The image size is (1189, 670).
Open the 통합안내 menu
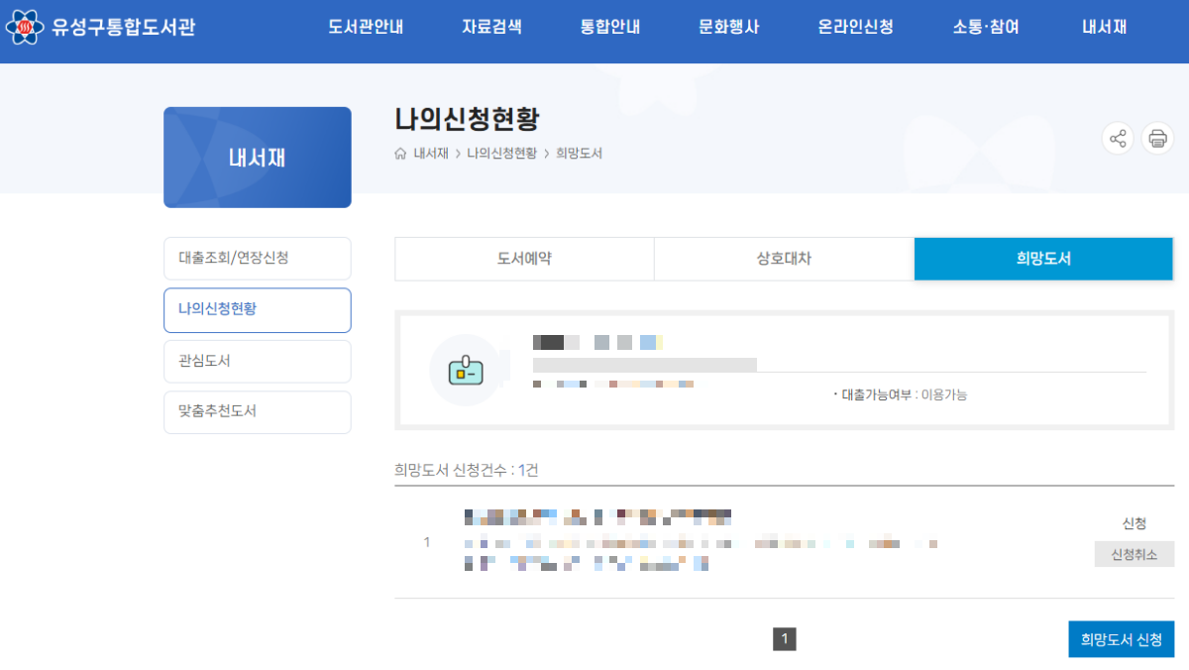tap(610, 27)
